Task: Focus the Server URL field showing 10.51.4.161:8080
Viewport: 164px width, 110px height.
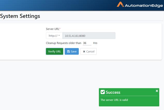Action: coord(89,36)
